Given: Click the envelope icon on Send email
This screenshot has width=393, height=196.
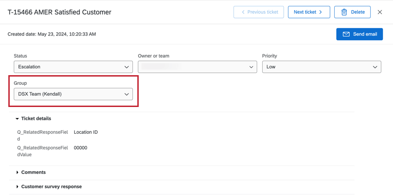Looking at the screenshot, I should (346, 34).
